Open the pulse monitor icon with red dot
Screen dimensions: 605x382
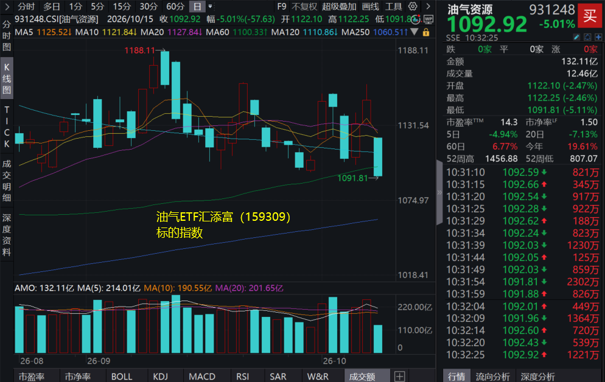[x=416, y=19]
